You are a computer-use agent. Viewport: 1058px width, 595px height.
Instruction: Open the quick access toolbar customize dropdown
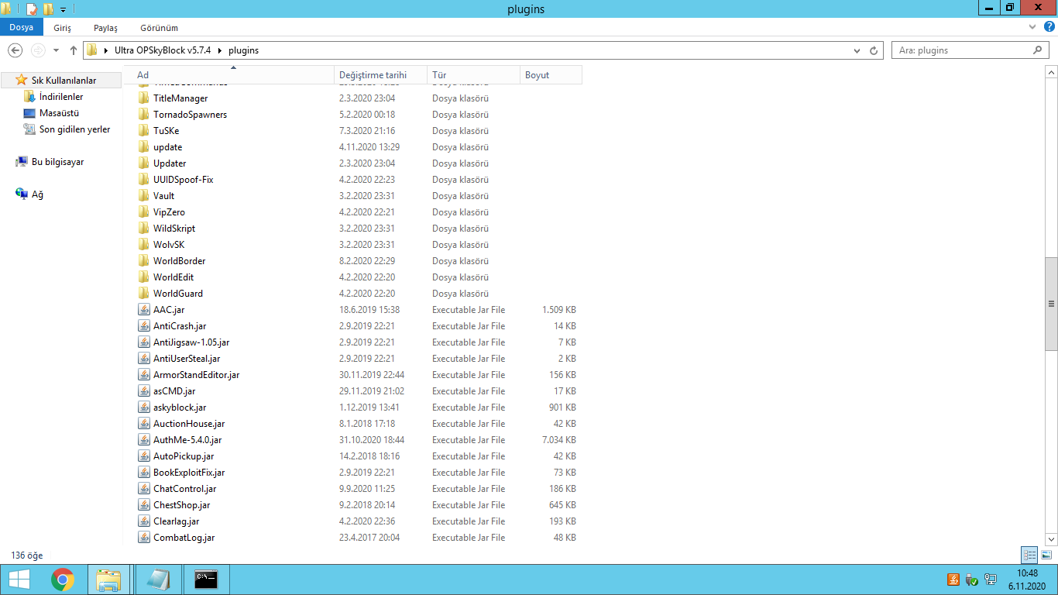click(x=63, y=9)
